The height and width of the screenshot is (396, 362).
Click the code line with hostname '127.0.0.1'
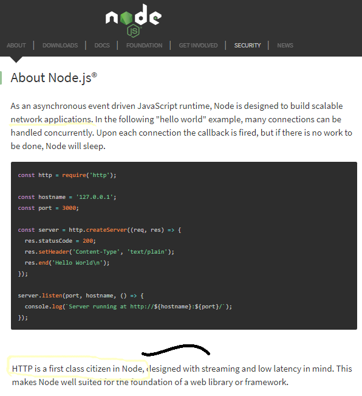point(67,197)
